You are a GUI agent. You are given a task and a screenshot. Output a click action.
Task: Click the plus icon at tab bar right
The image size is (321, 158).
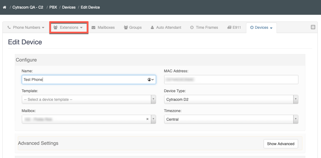pyautogui.click(x=313, y=27)
